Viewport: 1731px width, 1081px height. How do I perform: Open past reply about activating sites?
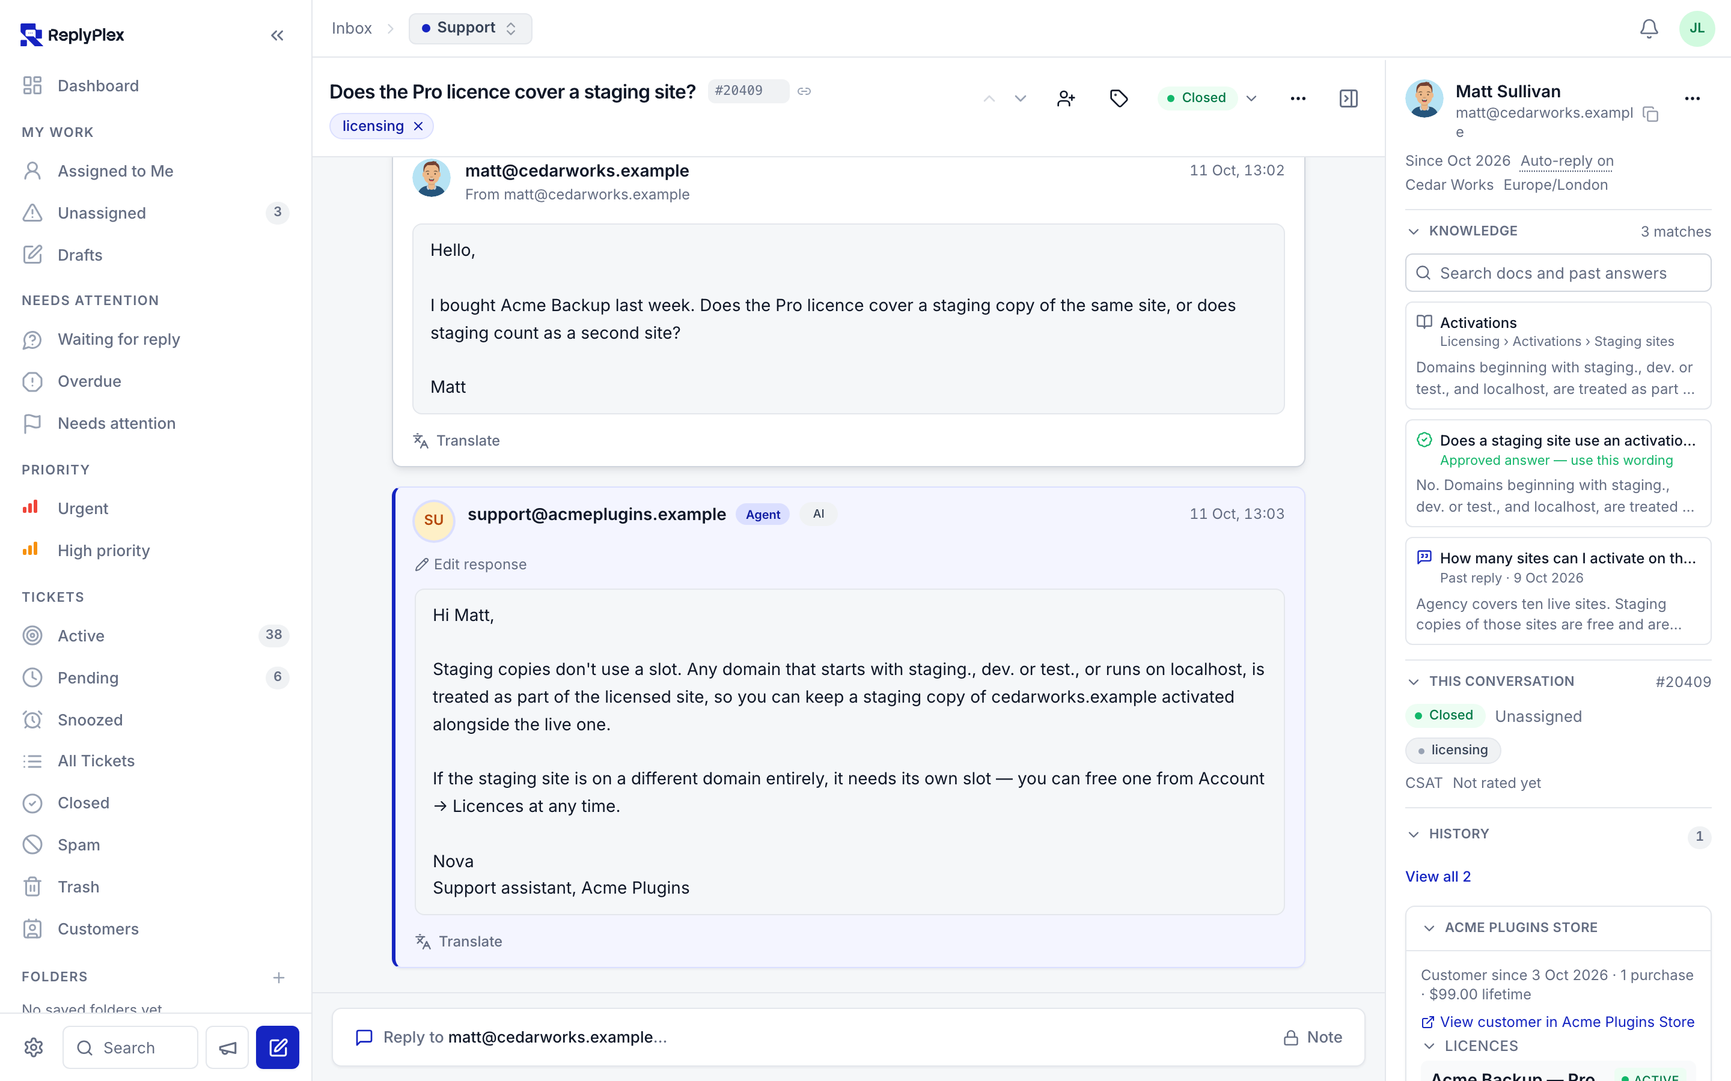pyautogui.click(x=1558, y=592)
